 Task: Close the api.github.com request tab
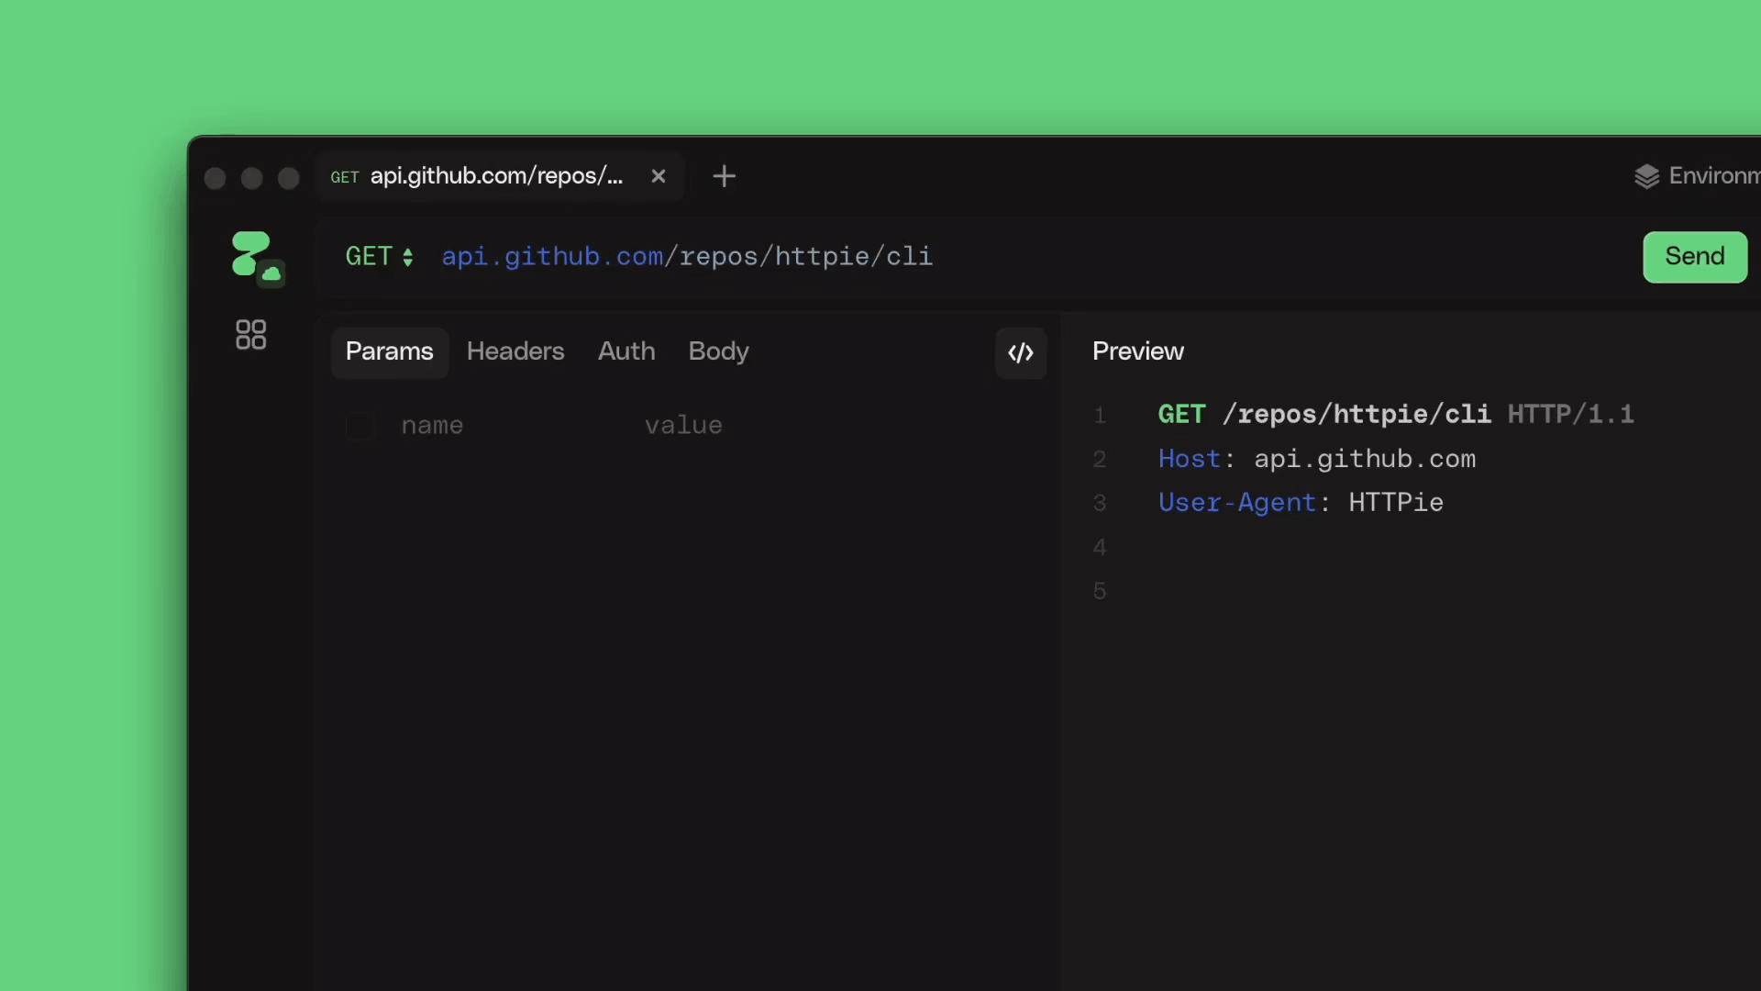click(659, 176)
